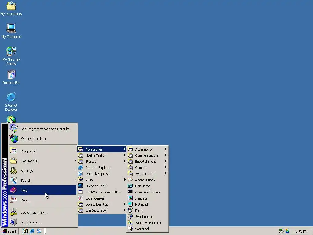Screen dimensions: 313x235
Task: Click the IconTweaker icon
Action: click(x=80, y=198)
